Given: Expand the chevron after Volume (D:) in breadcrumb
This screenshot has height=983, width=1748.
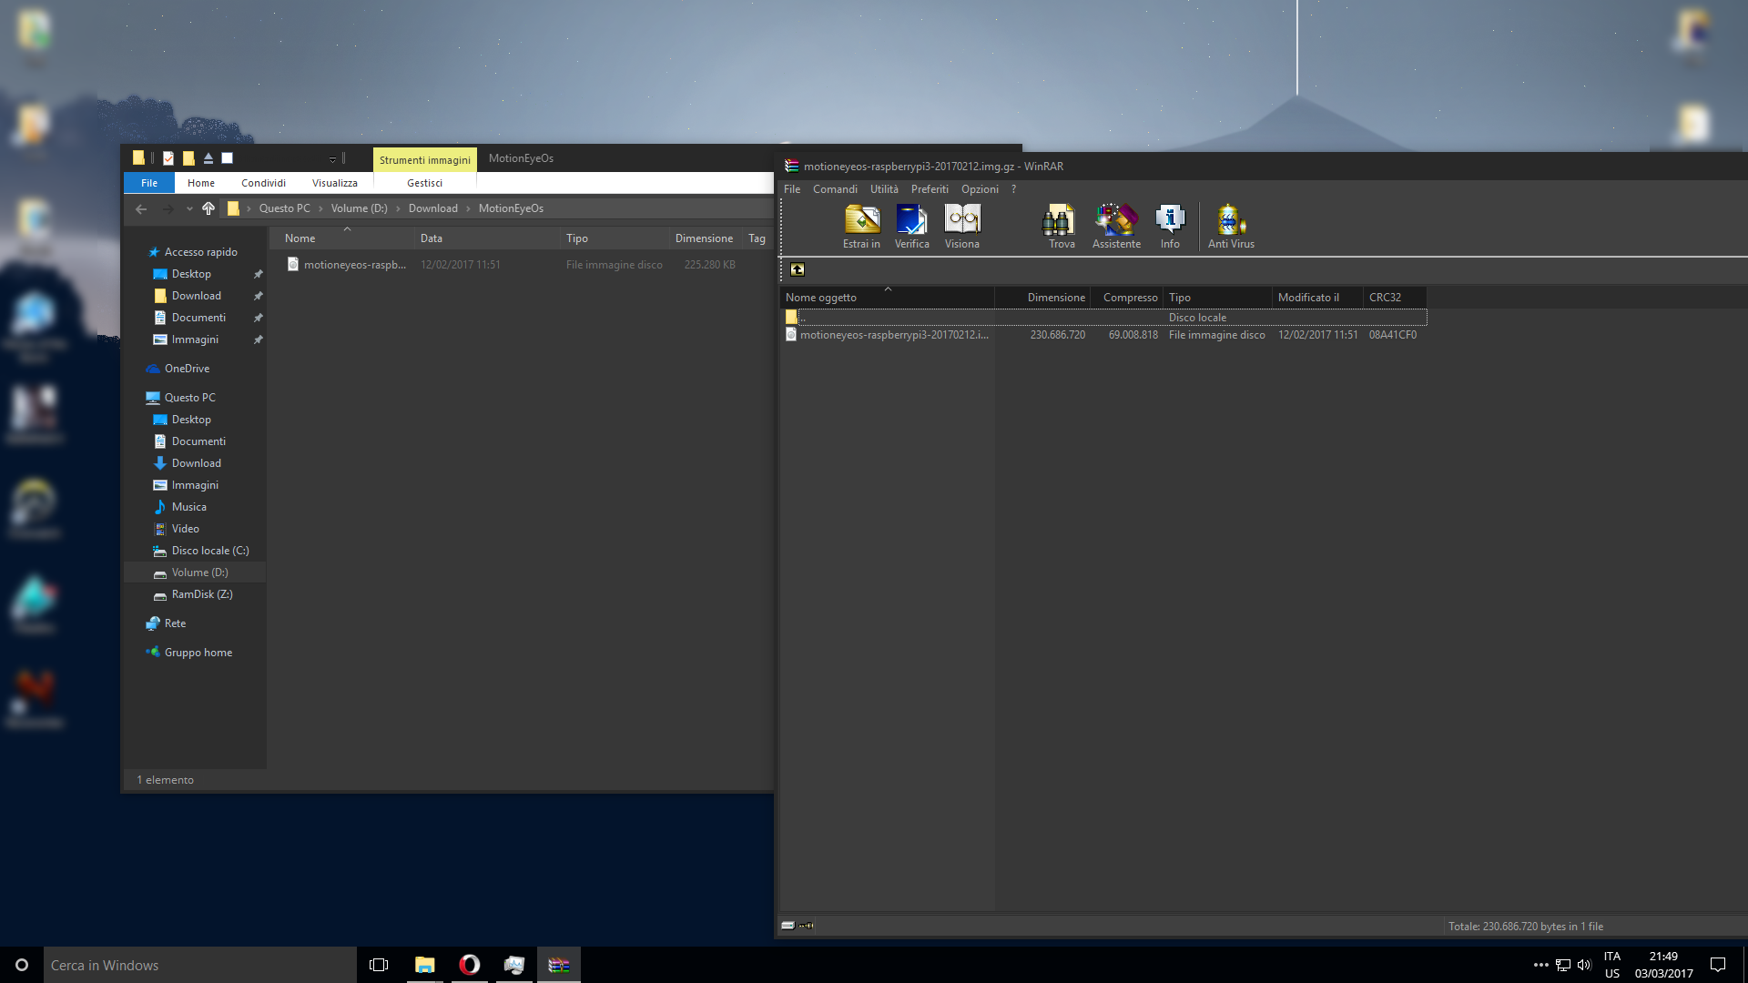Looking at the screenshot, I should (x=398, y=208).
